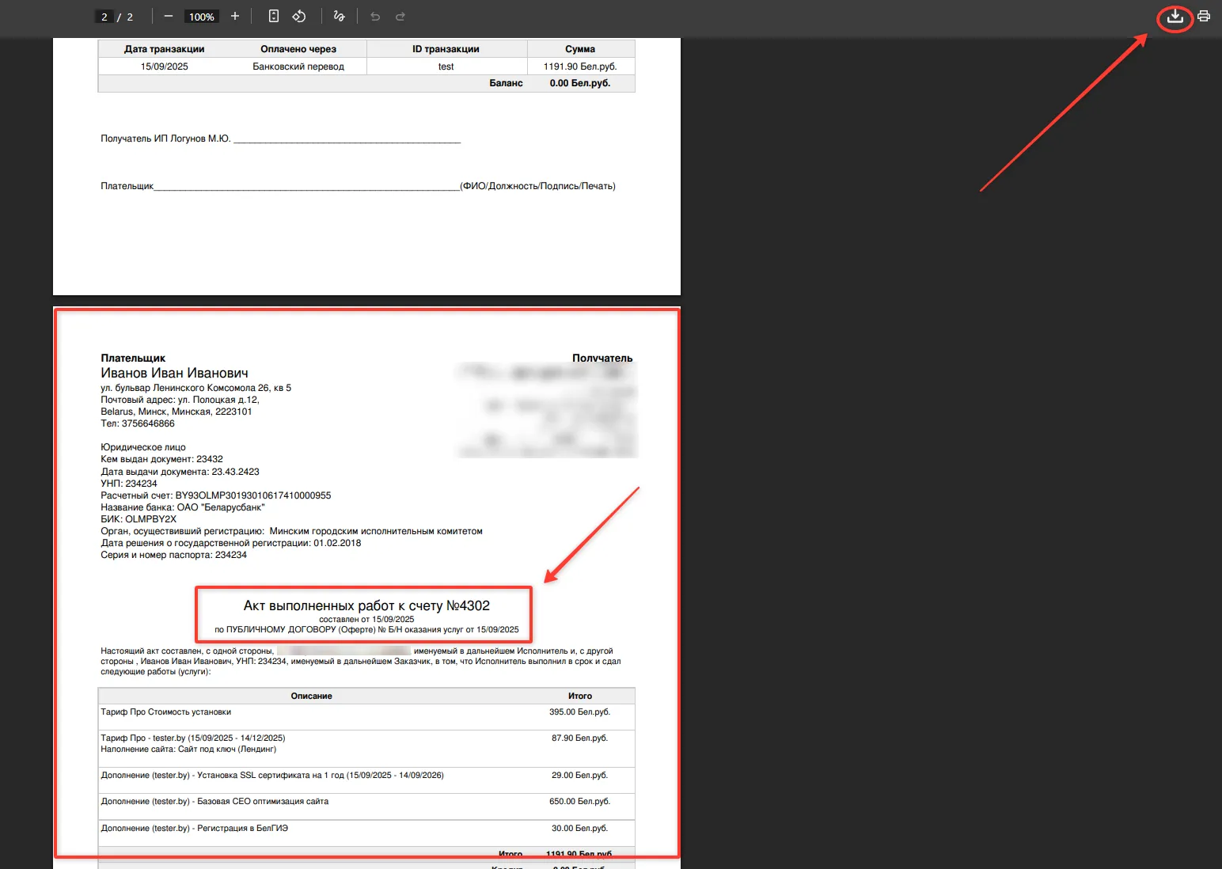Click the 650.00 Бел.руб. amount
1222x869 pixels.
579,802
